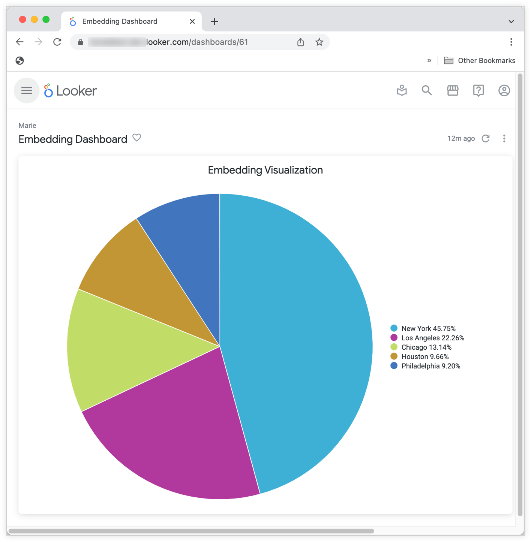Image resolution: width=531 pixels, height=542 pixels.
Task: Click the Philadelphia legend color dot
Action: pos(394,366)
